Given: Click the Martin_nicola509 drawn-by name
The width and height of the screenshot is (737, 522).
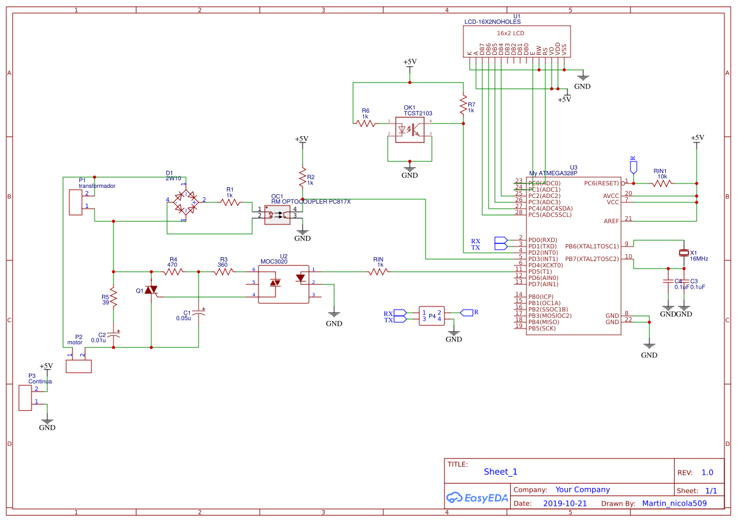Looking at the screenshot, I should pos(675,503).
